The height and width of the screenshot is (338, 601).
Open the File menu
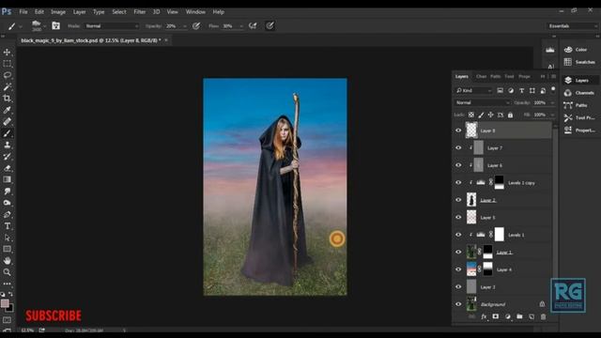tap(23, 12)
